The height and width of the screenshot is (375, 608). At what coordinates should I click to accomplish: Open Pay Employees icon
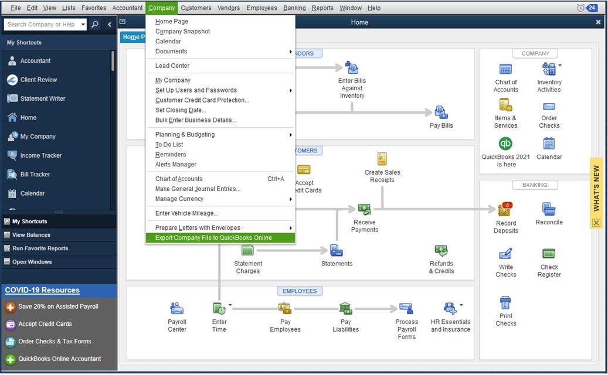pyautogui.click(x=285, y=309)
